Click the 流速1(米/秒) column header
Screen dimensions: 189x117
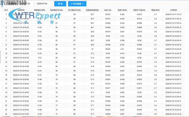122,10
